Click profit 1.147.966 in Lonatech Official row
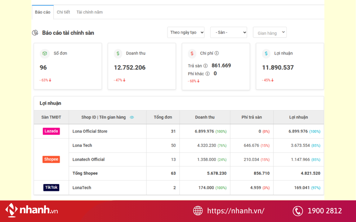 (x=300, y=159)
